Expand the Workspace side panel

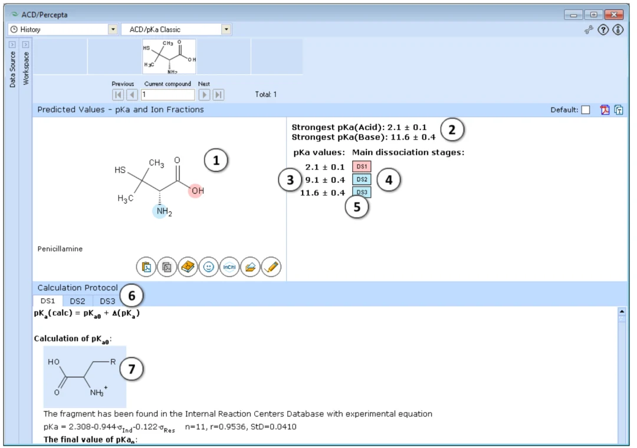(x=25, y=44)
